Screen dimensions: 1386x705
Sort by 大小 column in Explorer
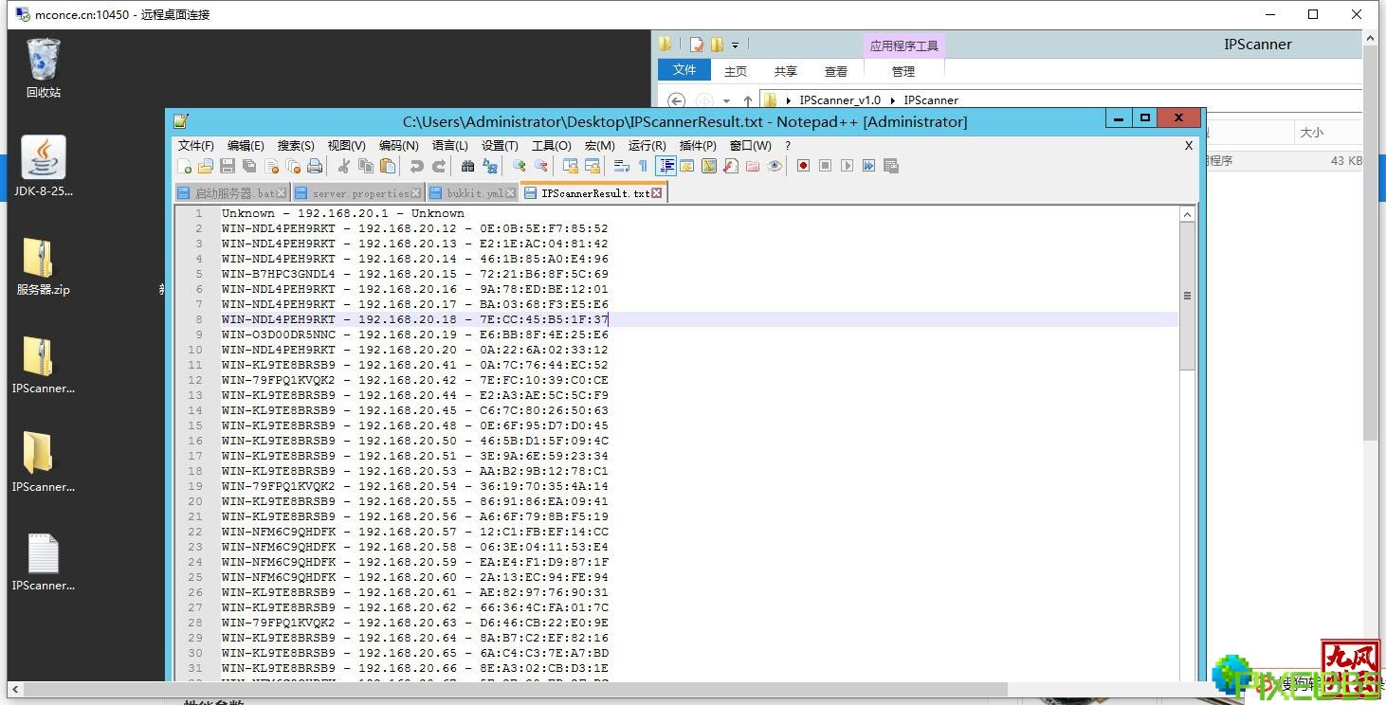[1311, 133]
